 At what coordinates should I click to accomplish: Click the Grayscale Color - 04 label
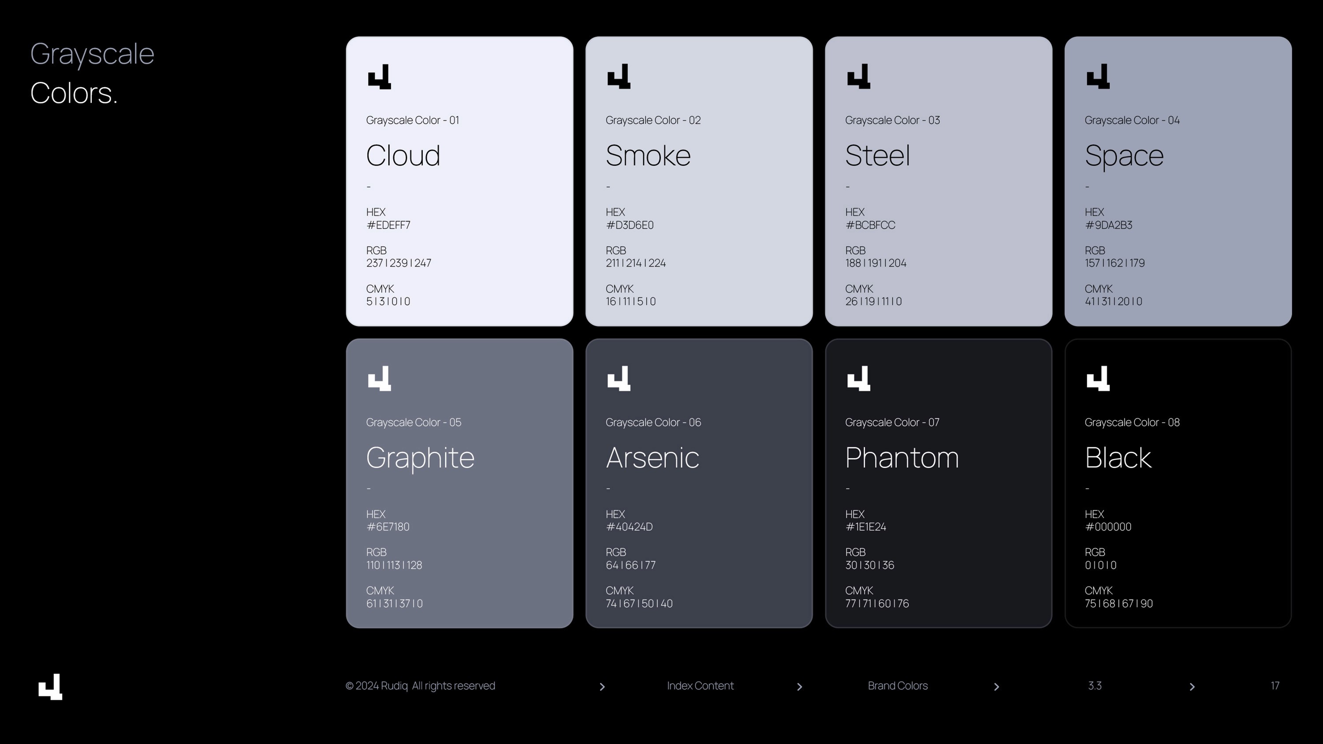pos(1133,121)
